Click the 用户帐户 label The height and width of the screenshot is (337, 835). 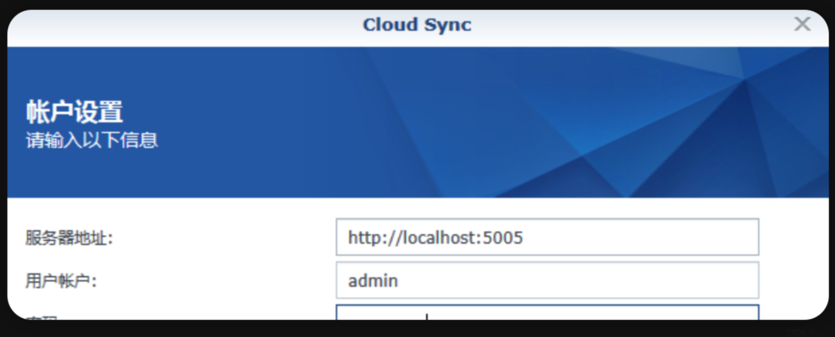click(61, 281)
